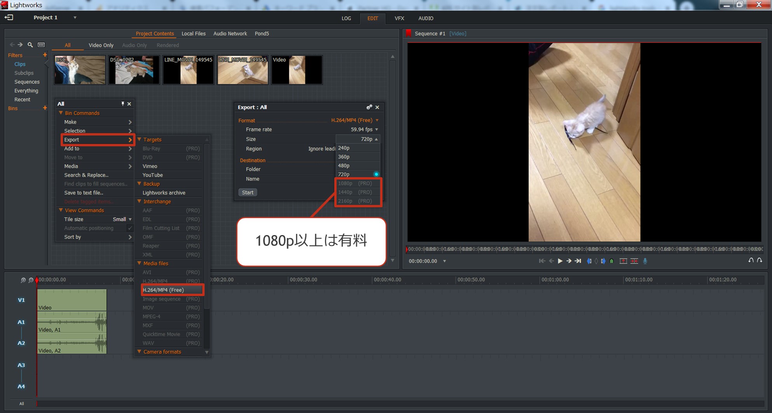The width and height of the screenshot is (772, 413).
Task: Open the DSC_0272 clip thumbnail
Action: [134, 70]
